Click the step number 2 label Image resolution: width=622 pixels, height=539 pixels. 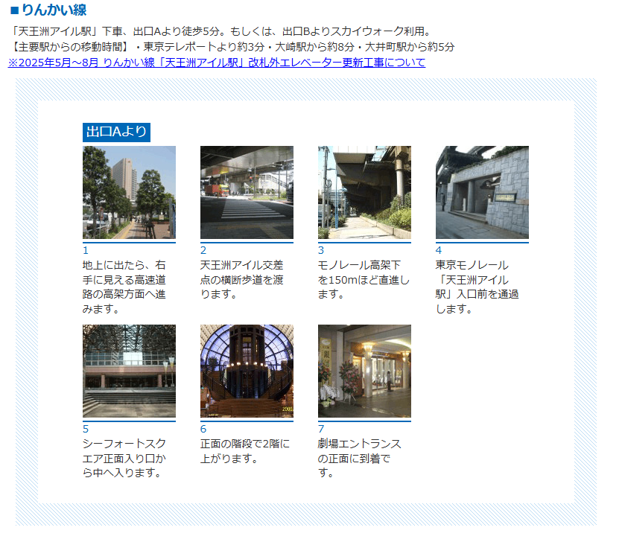coord(203,250)
